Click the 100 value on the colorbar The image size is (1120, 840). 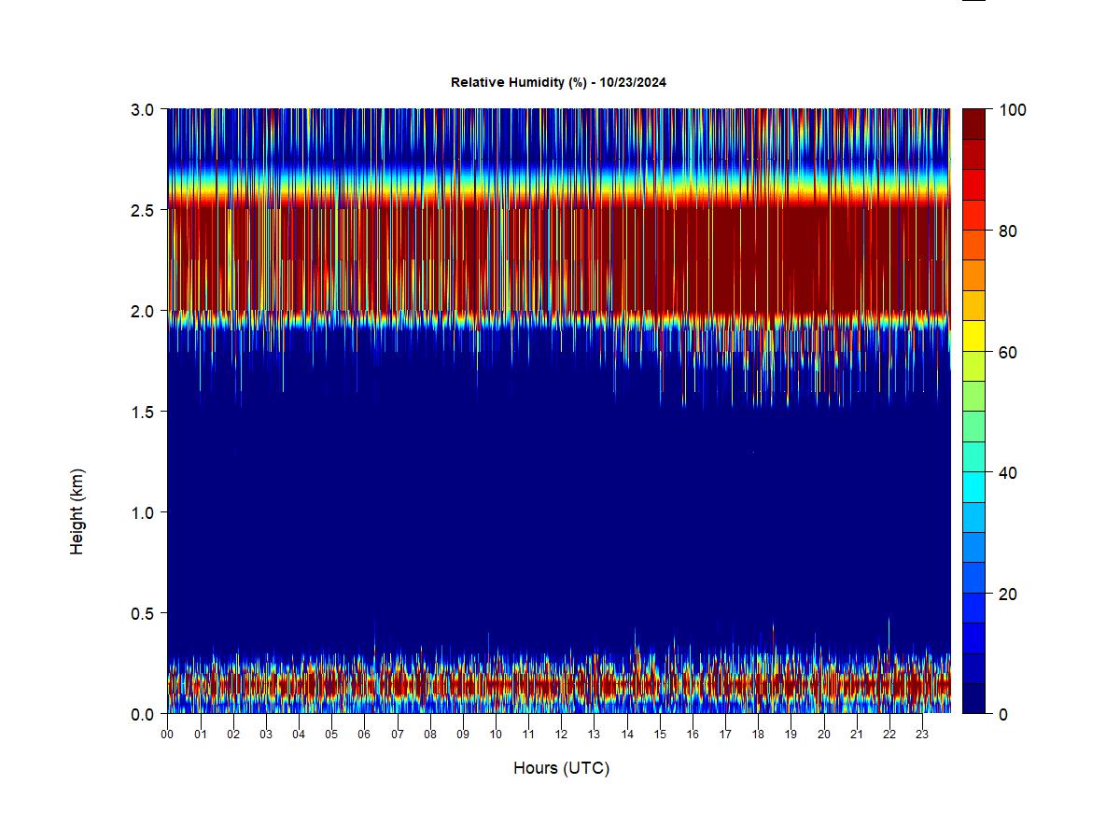coord(1012,110)
